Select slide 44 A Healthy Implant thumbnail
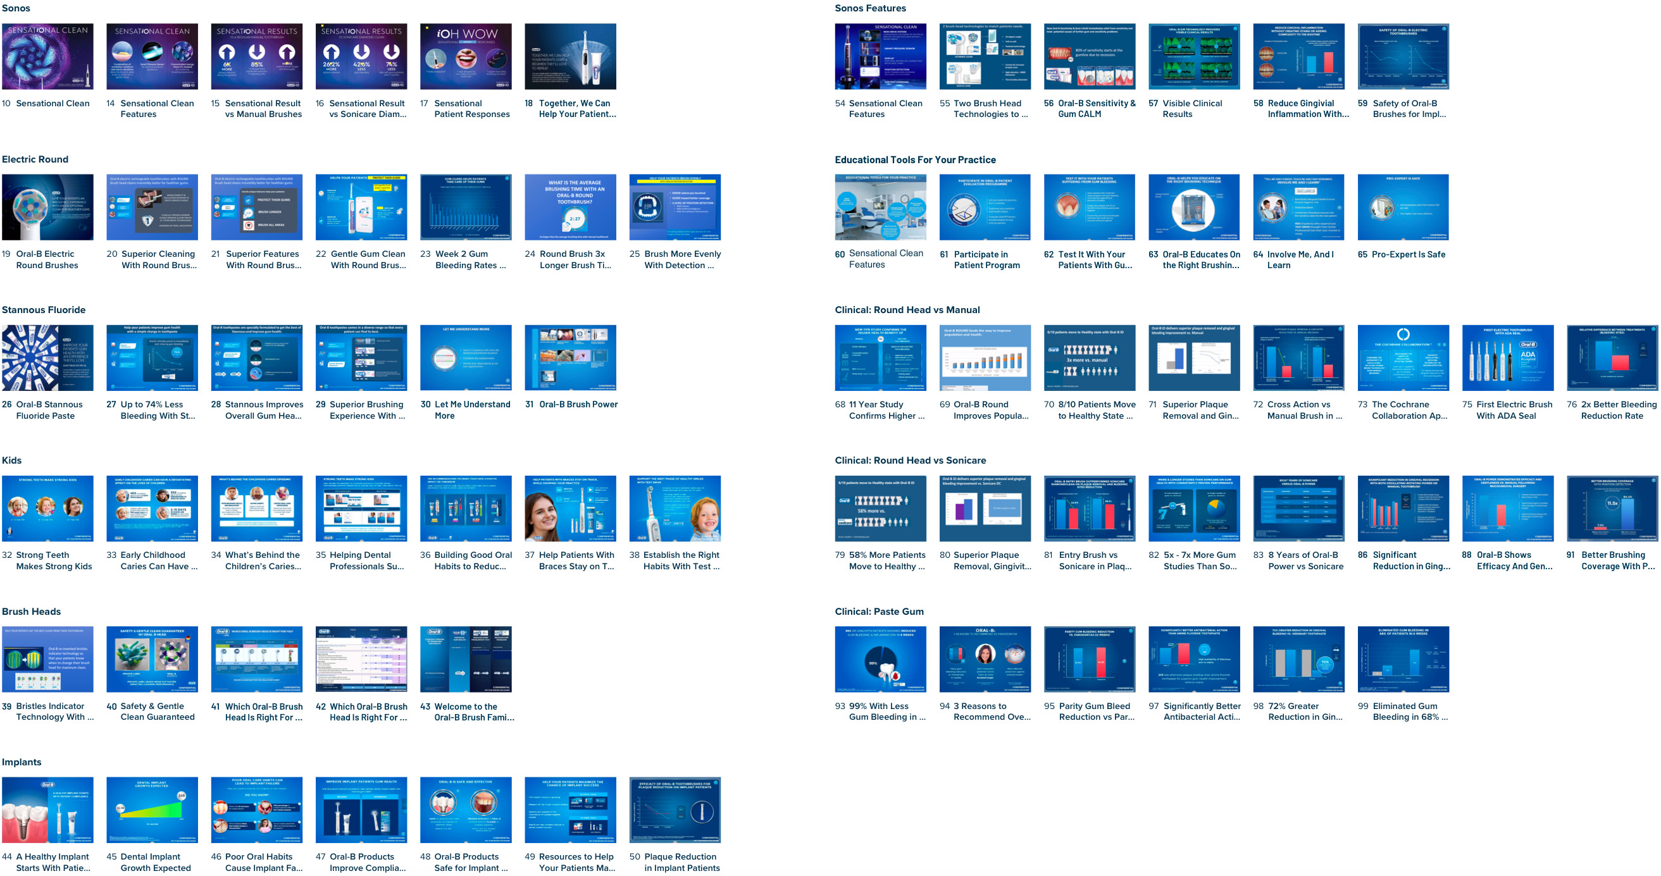This screenshot has height=876, width=1661. (x=47, y=810)
